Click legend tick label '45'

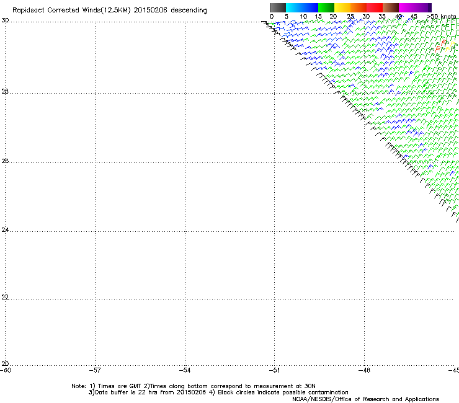(414, 17)
